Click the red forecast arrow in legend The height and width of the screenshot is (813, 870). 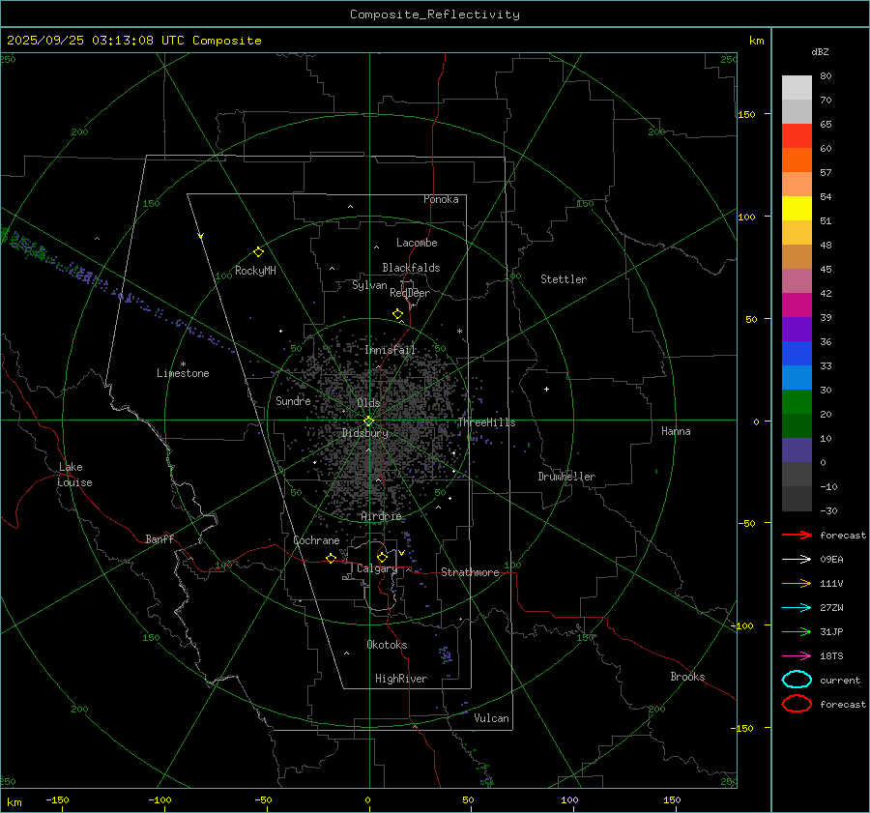pos(797,535)
